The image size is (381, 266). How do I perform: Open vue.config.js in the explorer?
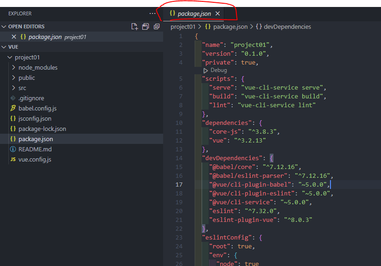tap(82, 159)
